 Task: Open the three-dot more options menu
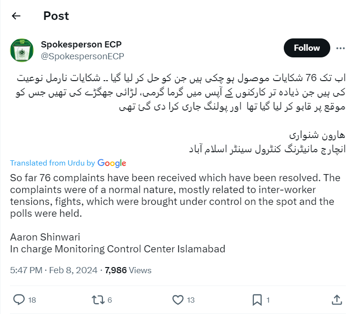pyautogui.click(x=340, y=48)
